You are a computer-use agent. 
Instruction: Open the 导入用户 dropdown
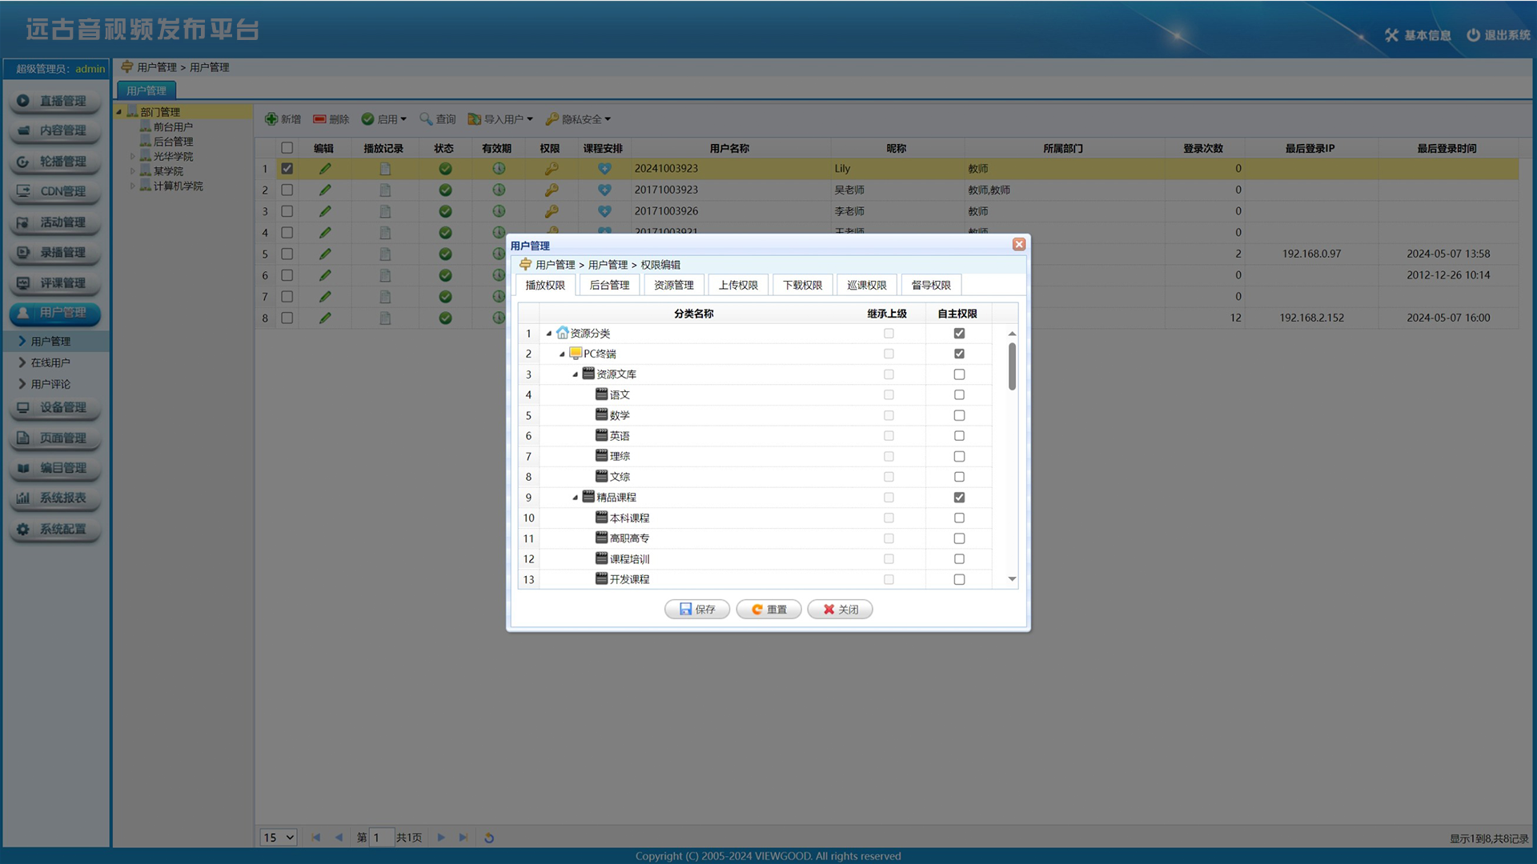click(x=500, y=119)
